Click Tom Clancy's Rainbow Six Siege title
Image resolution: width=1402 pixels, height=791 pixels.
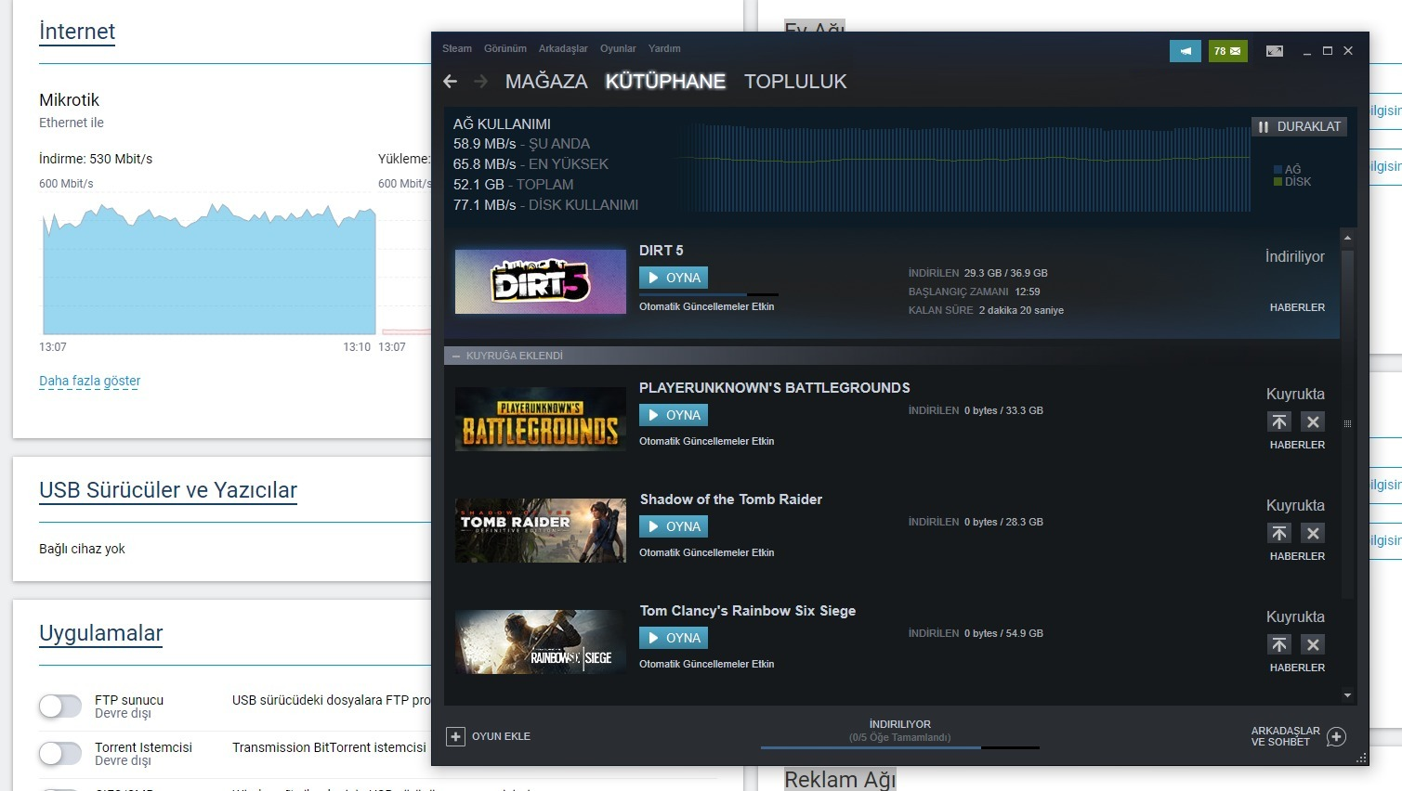(748, 611)
